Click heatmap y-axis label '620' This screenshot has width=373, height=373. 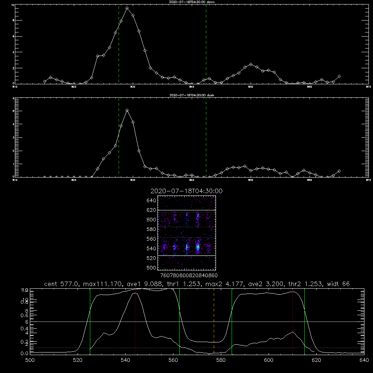click(151, 210)
